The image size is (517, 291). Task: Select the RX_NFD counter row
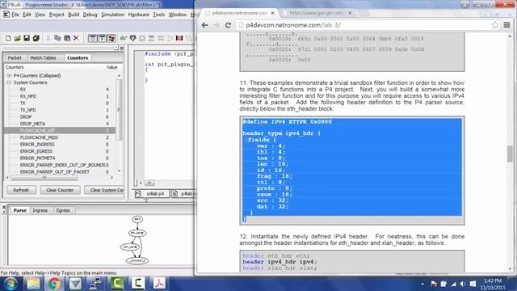click(x=59, y=96)
